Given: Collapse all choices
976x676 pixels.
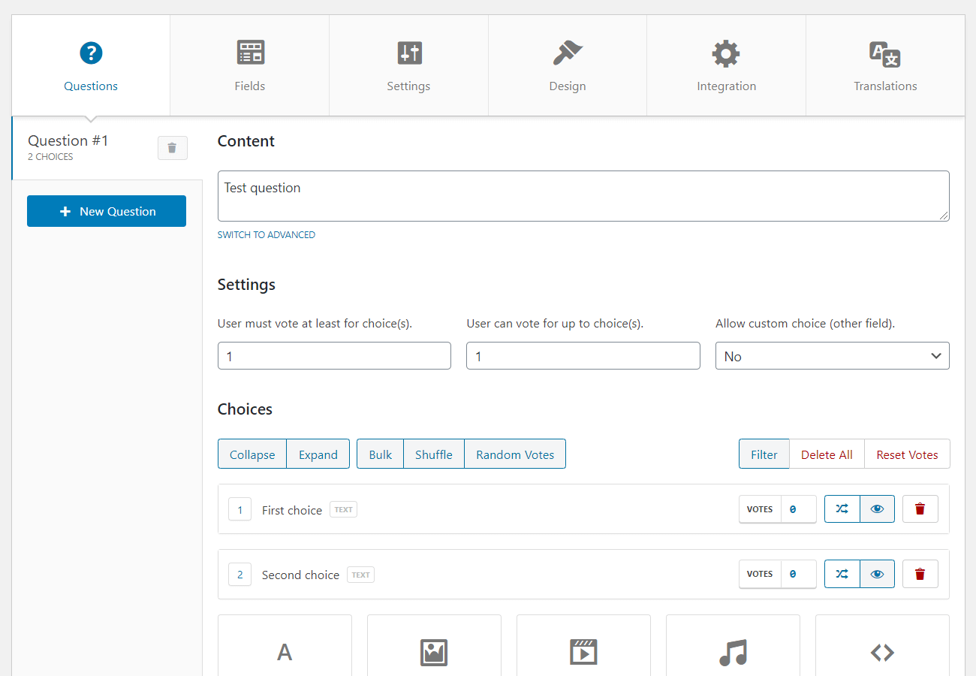Looking at the screenshot, I should coord(252,454).
